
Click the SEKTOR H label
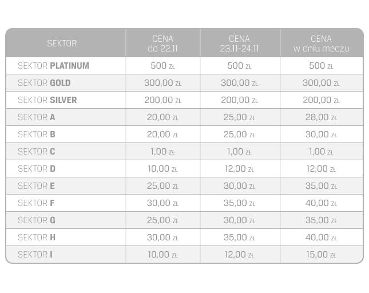pos(37,237)
